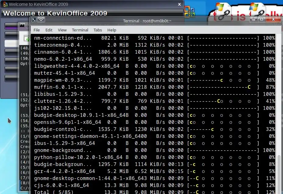The image size is (283, 194).
Task: Maximize the Terminal window
Action: tap(262, 19)
